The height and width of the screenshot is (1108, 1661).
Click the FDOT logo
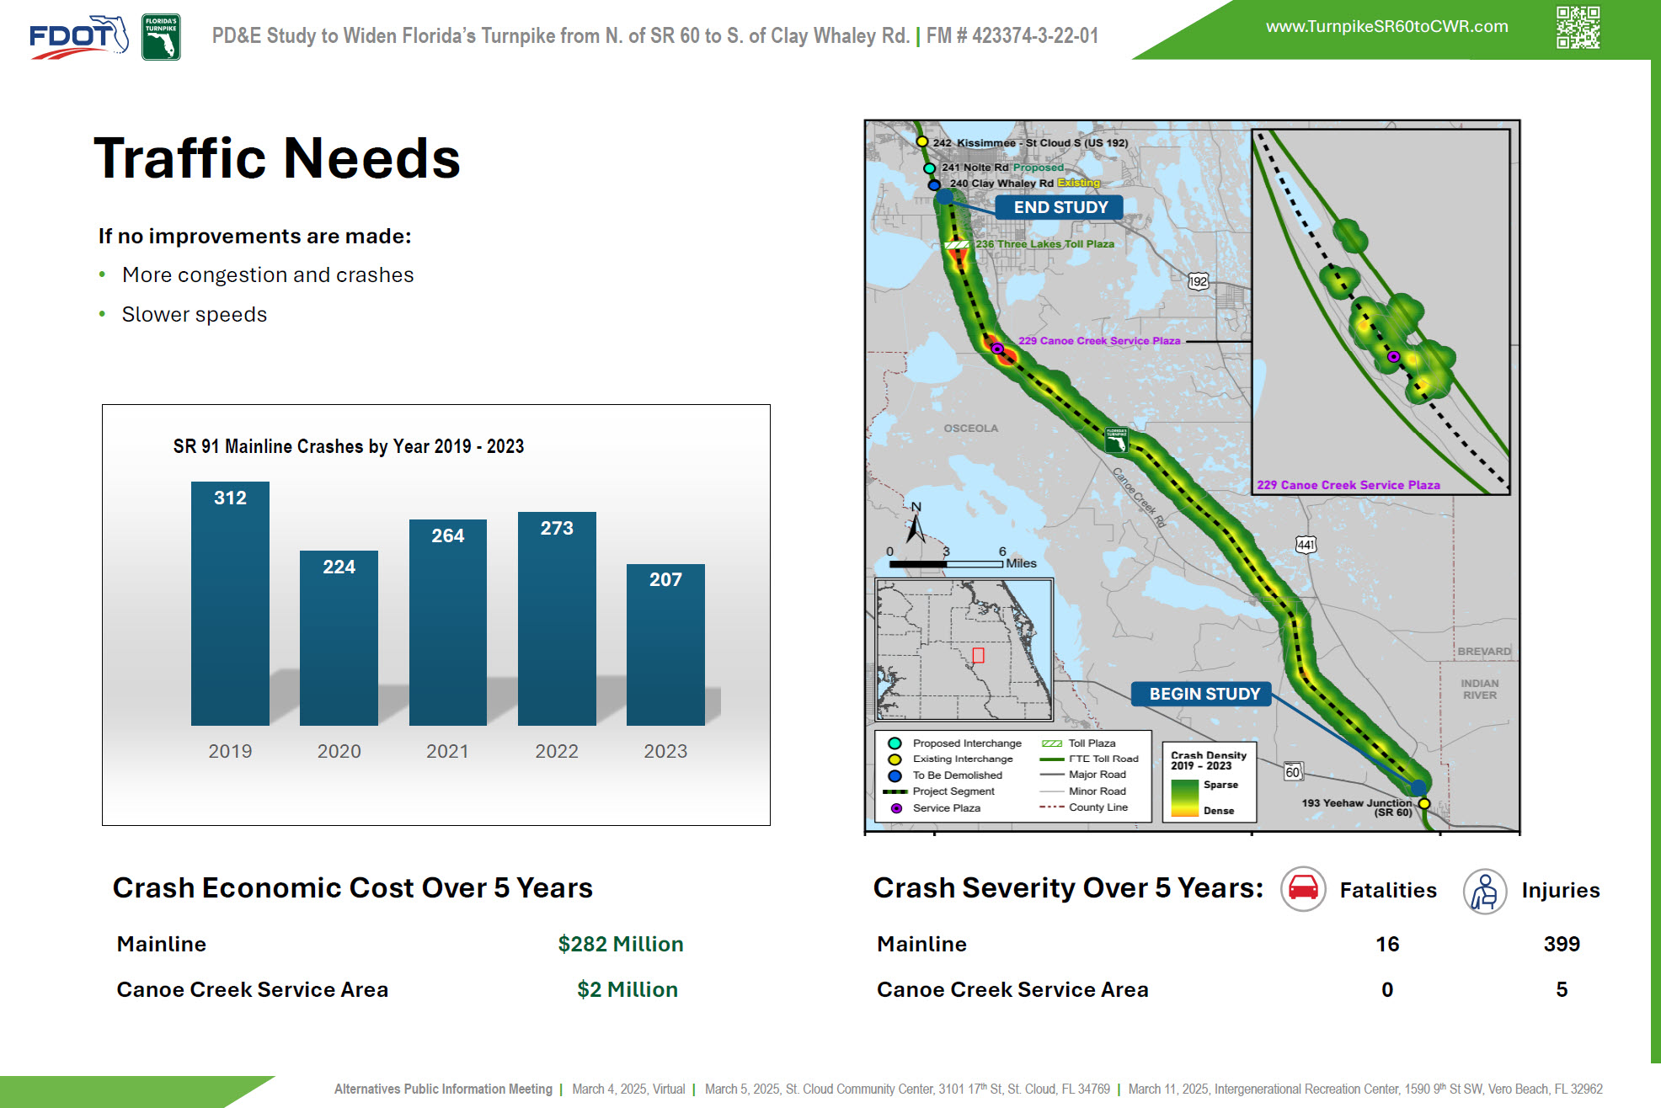pos(78,37)
